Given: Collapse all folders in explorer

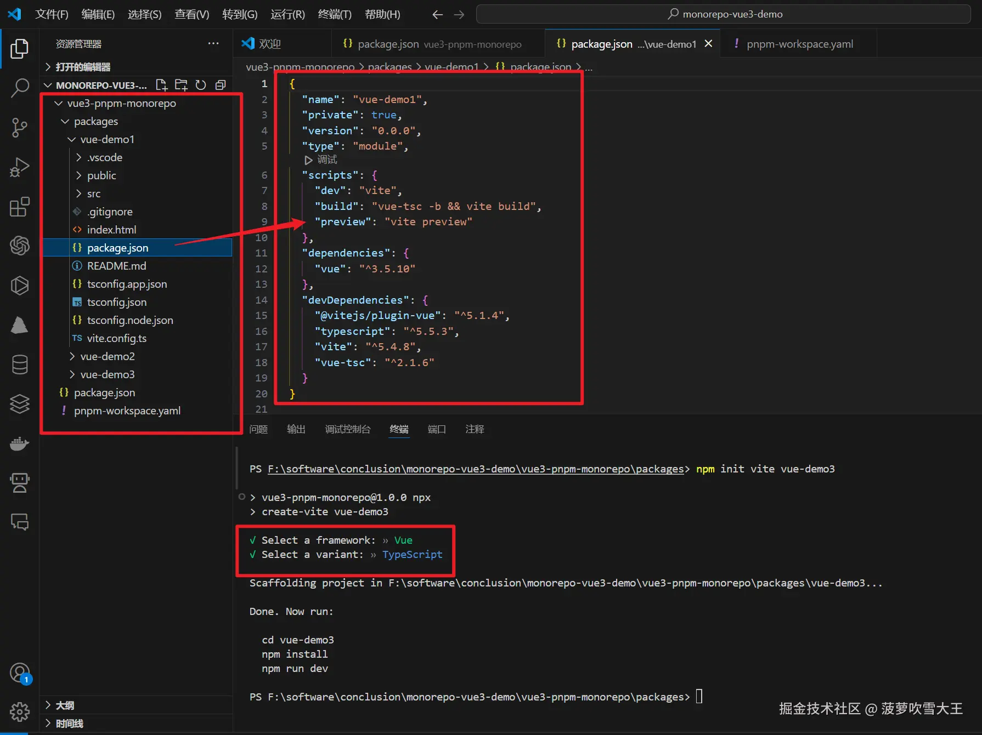Looking at the screenshot, I should click(221, 85).
